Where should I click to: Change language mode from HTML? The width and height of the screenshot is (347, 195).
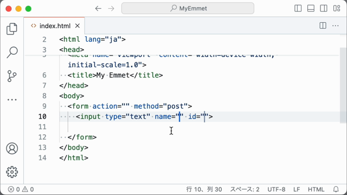(316, 190)
